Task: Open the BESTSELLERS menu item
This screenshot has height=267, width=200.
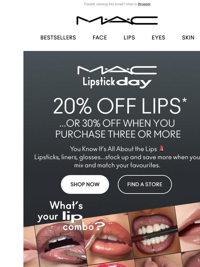Action: [58, 38]
